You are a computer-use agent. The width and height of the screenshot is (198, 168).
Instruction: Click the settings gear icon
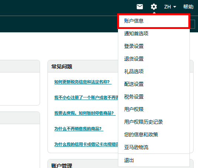point(154,7)
